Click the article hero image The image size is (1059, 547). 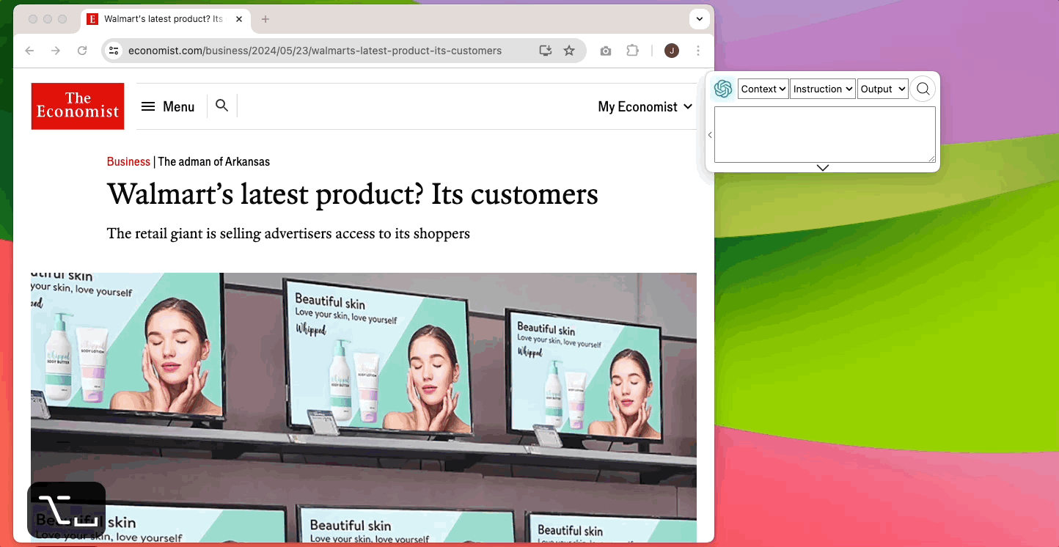[x=364, y=408]
